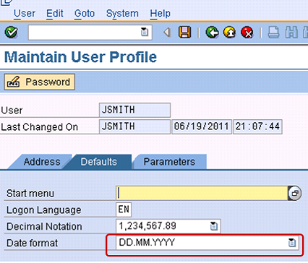Image resolution: width=308 pixels, height=263 pixels.
Task: Open the Parameters tab
Action: pyautogui.click(x=169, y=162)
